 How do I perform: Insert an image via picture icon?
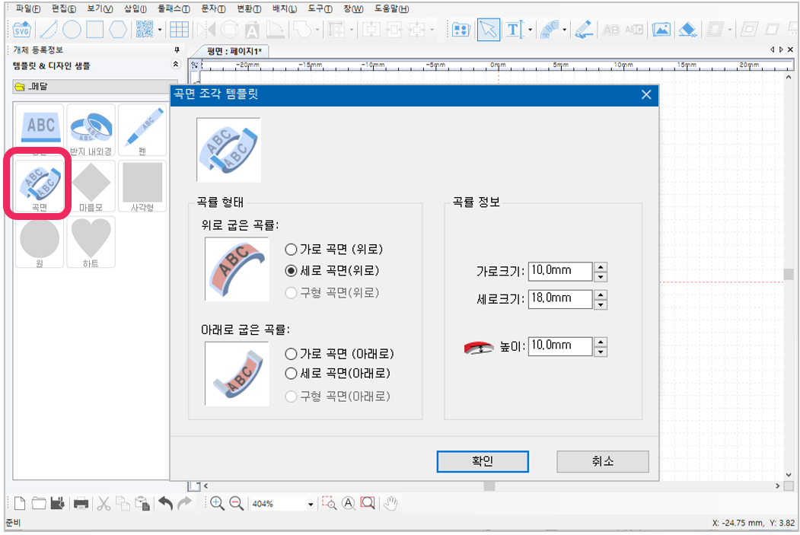point(661,30)
